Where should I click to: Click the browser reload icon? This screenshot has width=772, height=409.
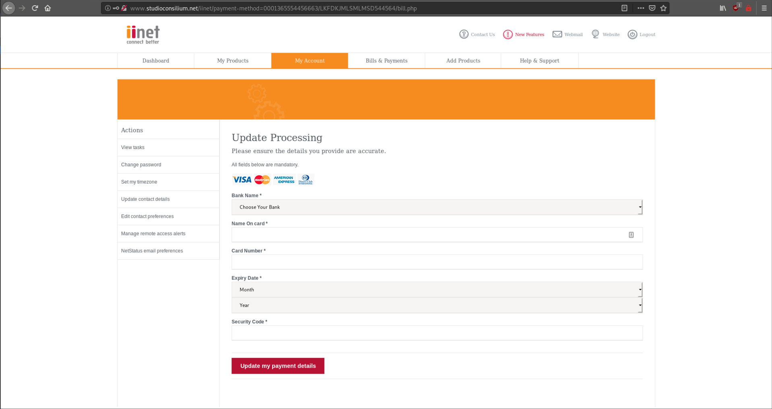pos(35,8)
